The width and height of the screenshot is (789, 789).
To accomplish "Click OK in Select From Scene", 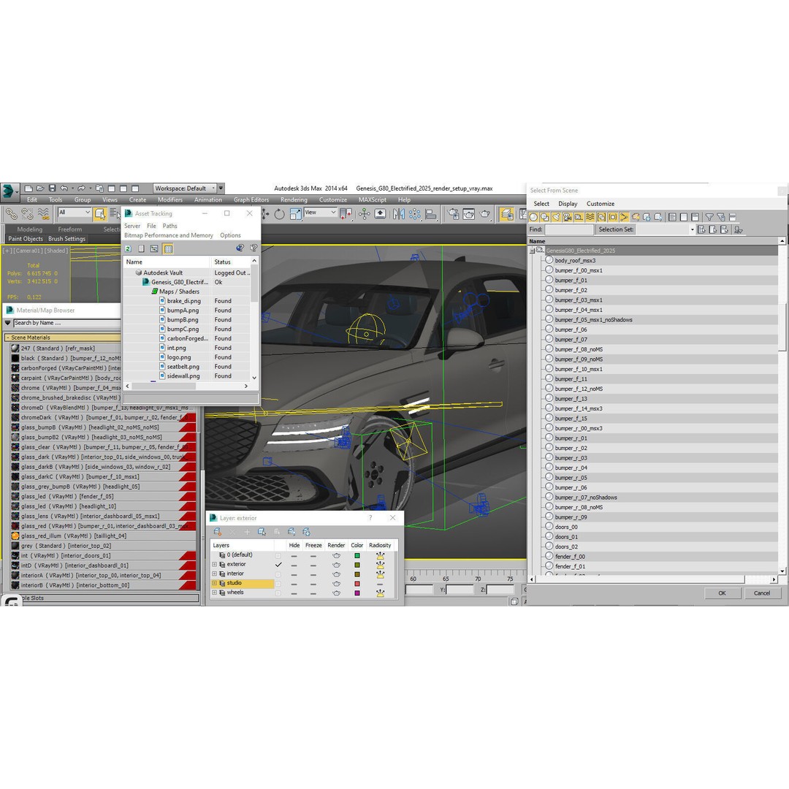I will point(722,593).
